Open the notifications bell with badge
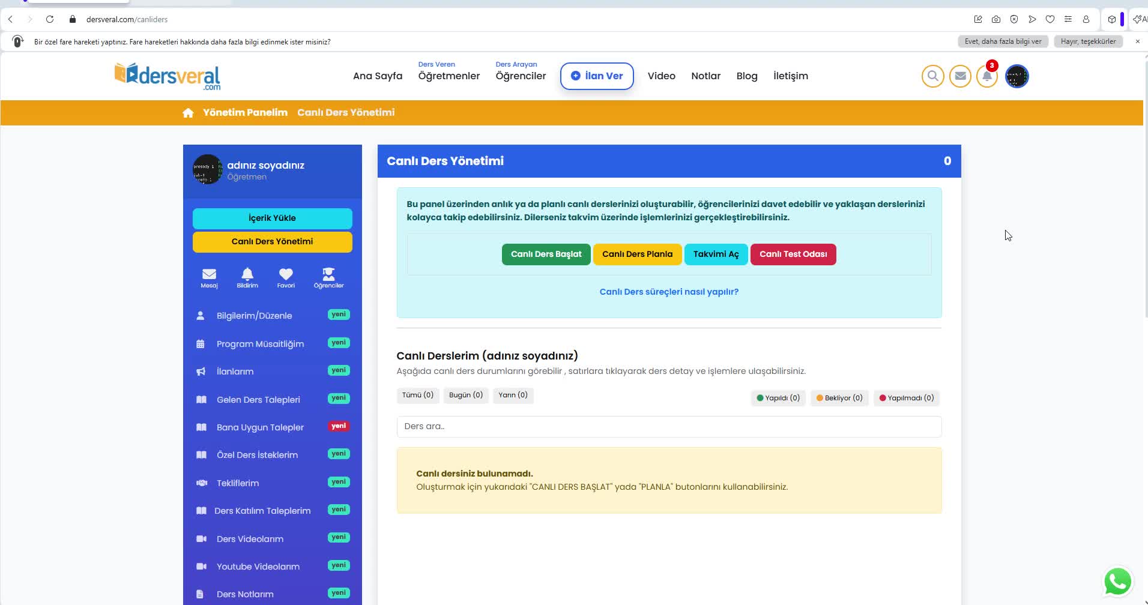The width and height of the screenshot is (1148, 605). [x=987, y=76]
